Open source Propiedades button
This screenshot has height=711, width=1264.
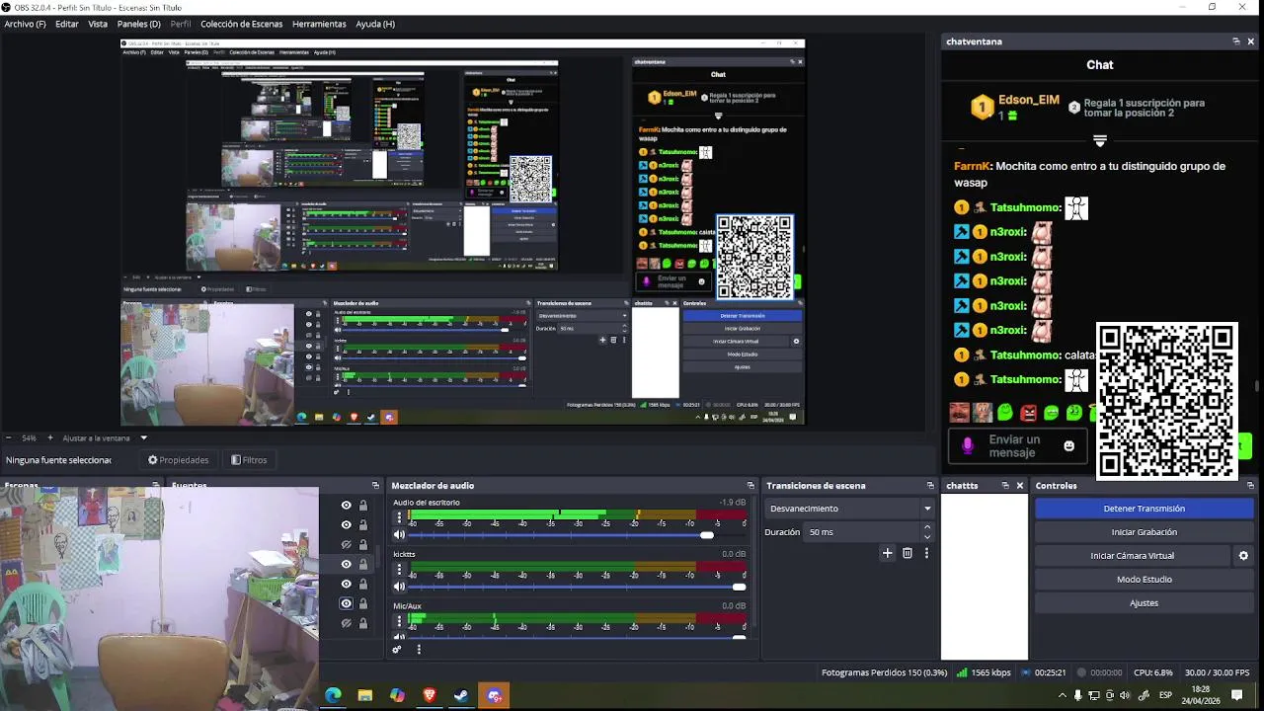click(179, 460)
